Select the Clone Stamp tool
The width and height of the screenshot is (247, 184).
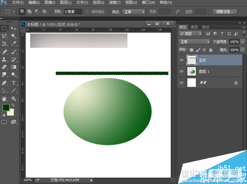click(4, 59)
